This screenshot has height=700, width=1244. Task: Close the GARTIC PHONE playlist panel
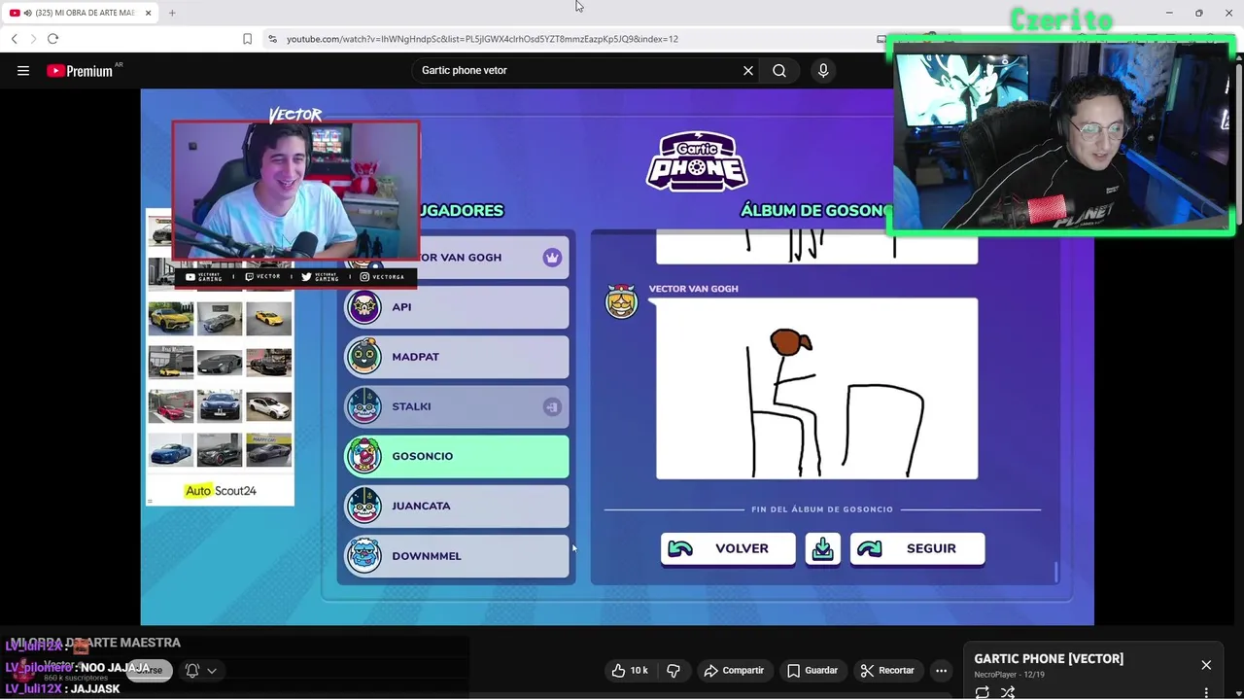pyautogui.click(x=1206, y=665)
